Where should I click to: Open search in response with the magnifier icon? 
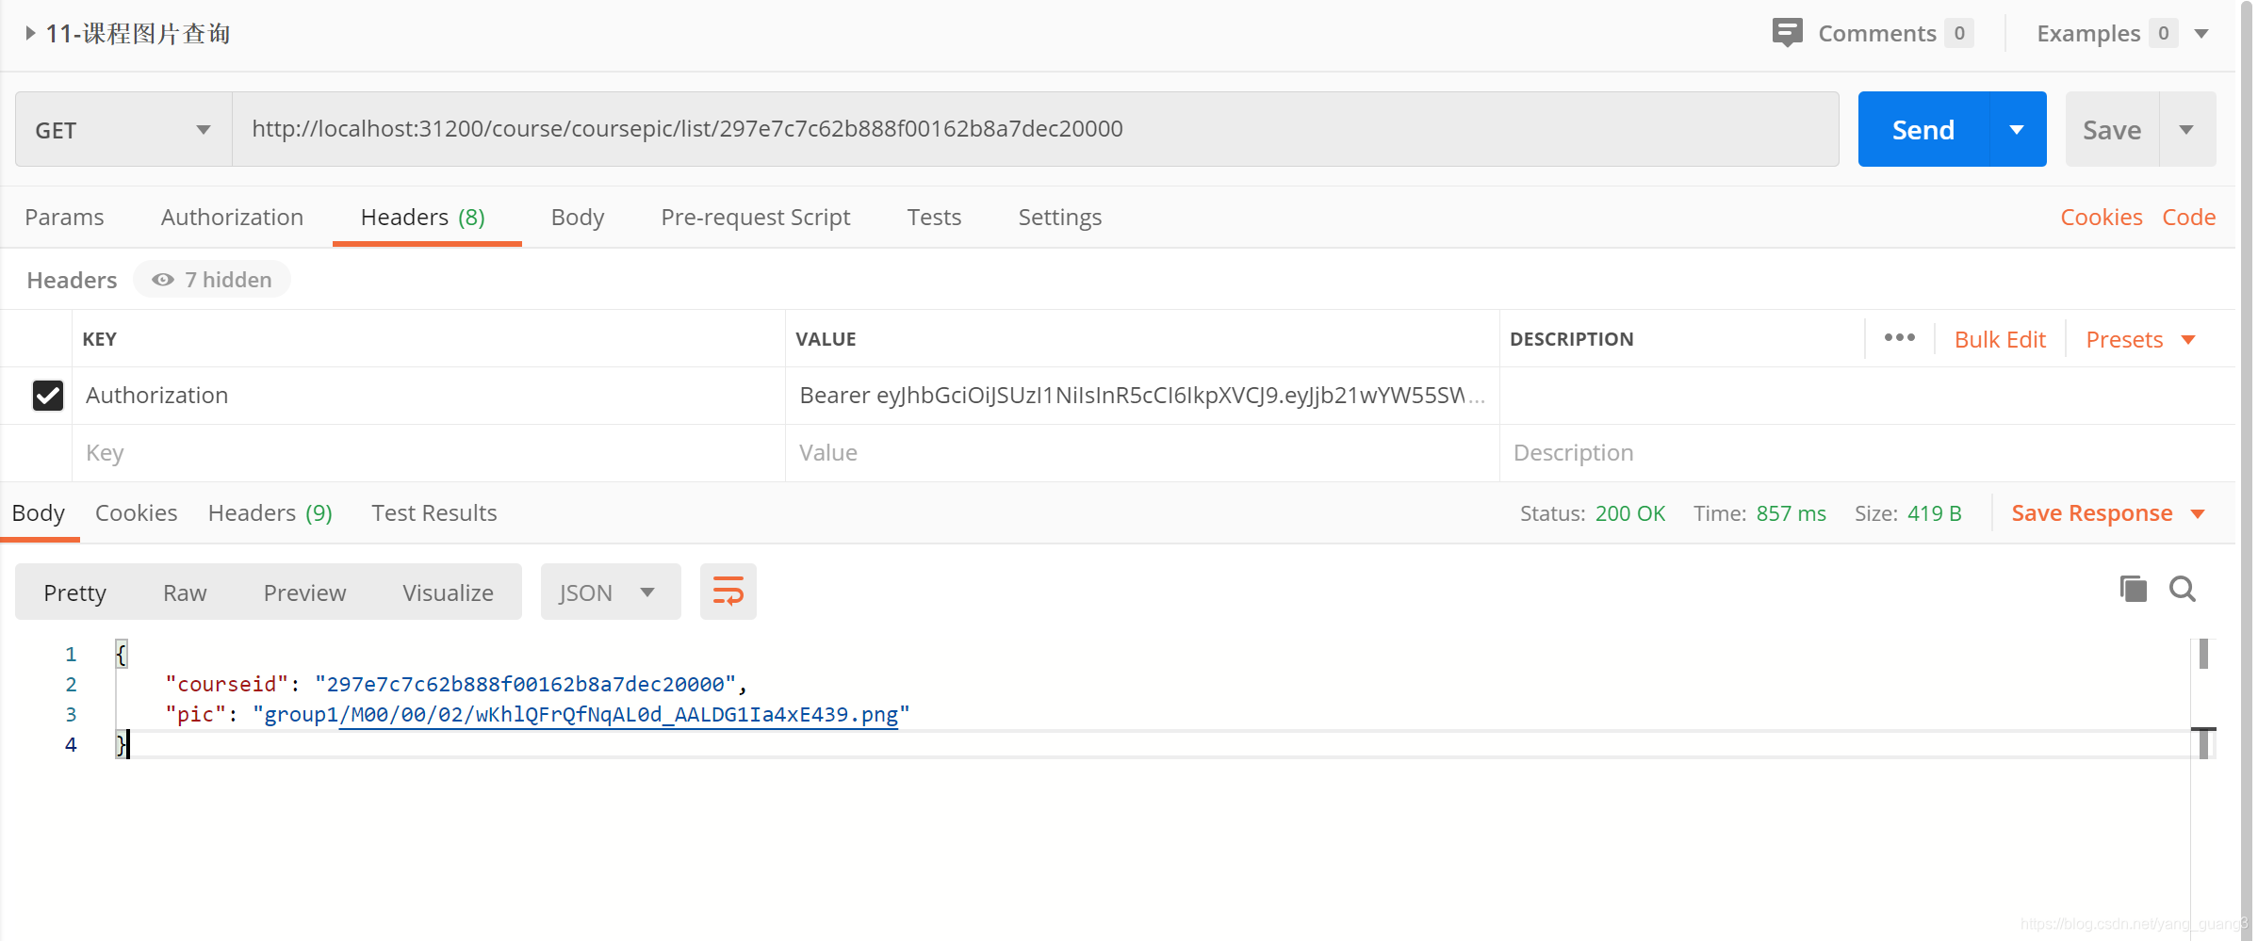[2183, 589]
